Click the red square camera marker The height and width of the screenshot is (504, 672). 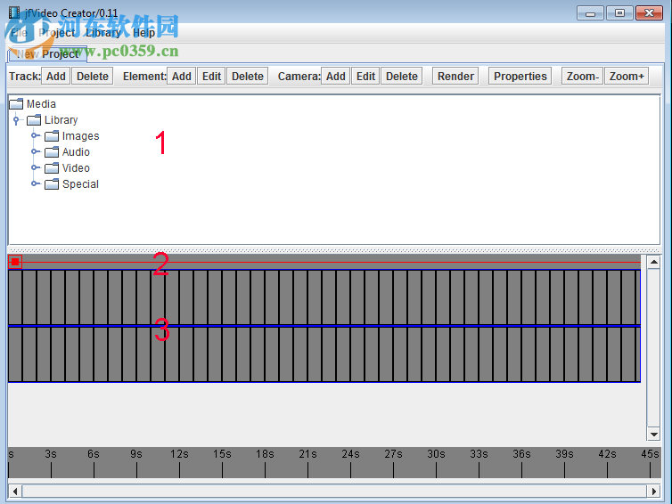coord(15,261)
